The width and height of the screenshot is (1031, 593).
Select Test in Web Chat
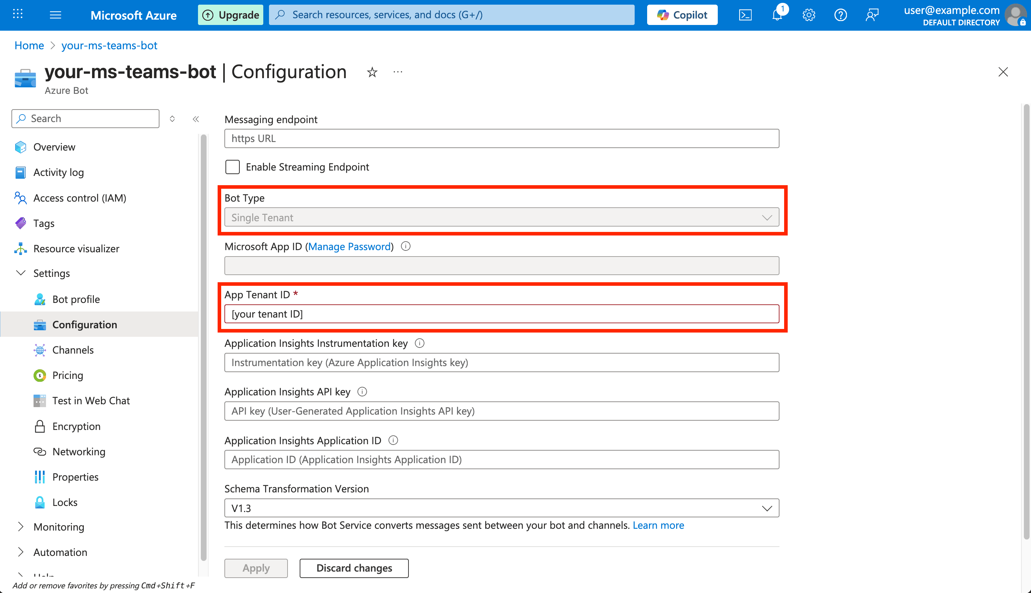(x=91, y=400)
